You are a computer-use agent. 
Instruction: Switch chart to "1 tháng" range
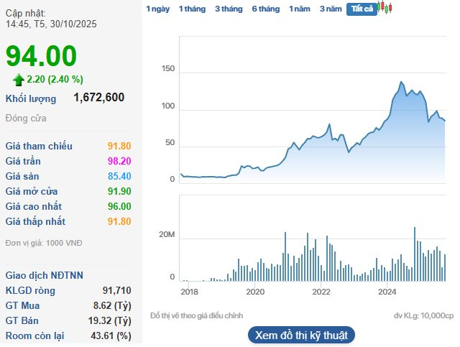pos(192,9)
